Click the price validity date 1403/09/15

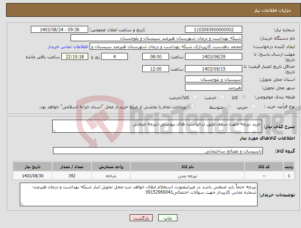tap(214, 69)
